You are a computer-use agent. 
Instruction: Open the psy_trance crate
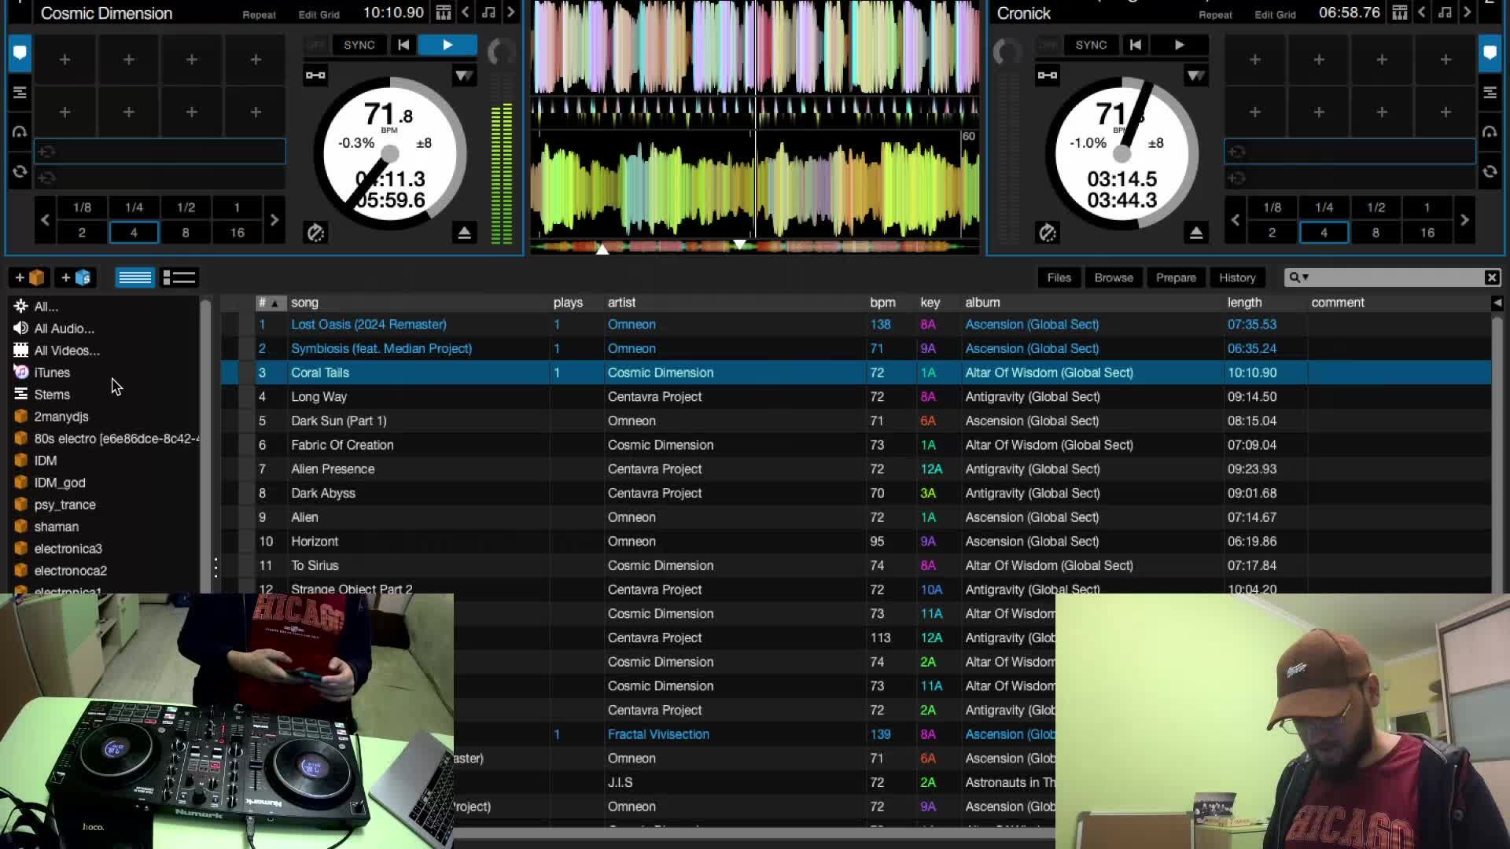(x=64, y=505)
